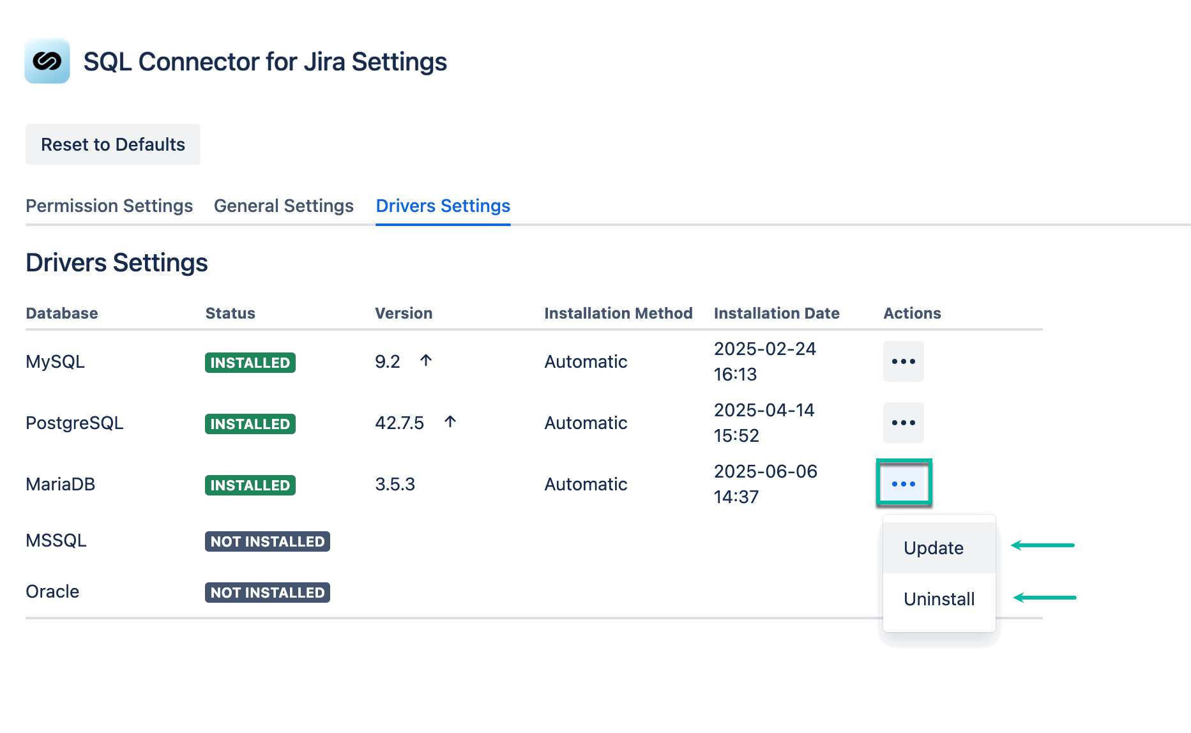1191x733 pixels.
Task: Click the PostgreSQL version update arrow icon
Action: click(x=450, y=422)
